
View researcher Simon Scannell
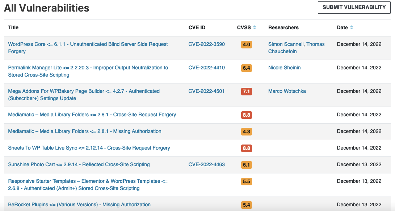point(286,44)
